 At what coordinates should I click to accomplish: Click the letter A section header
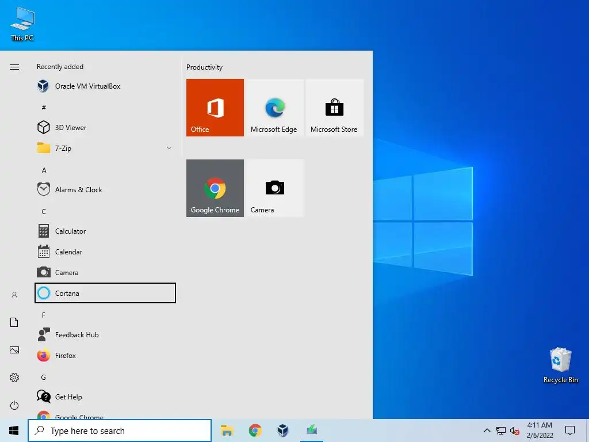tap(44, 170)
